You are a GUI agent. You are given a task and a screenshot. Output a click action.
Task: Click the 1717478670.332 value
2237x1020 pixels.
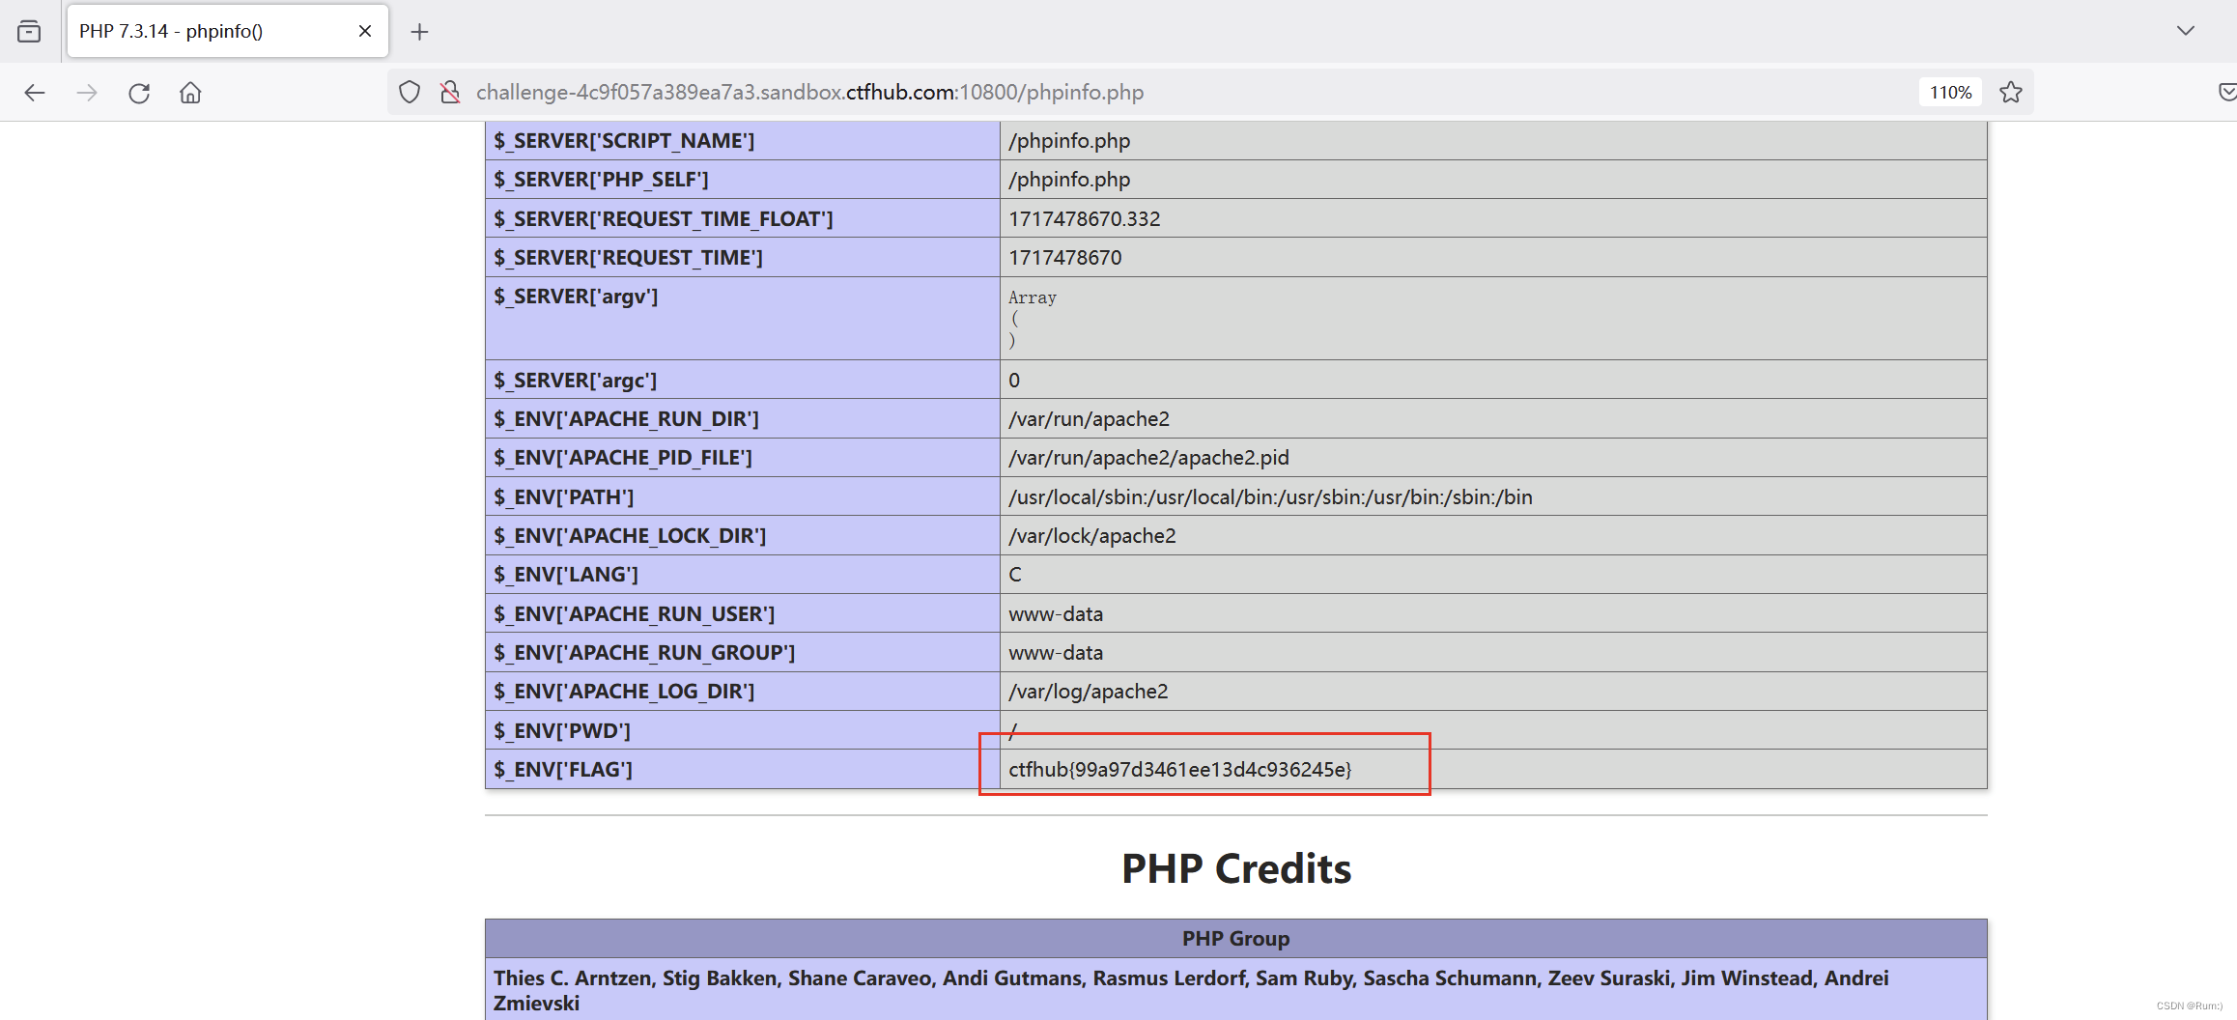(1084, 219)
